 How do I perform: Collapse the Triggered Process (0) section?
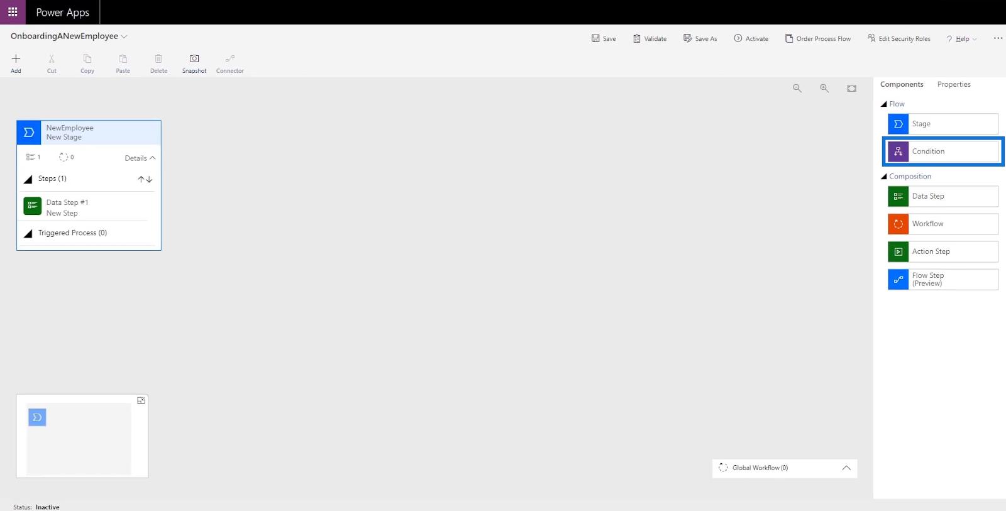(x=28, y=233)
